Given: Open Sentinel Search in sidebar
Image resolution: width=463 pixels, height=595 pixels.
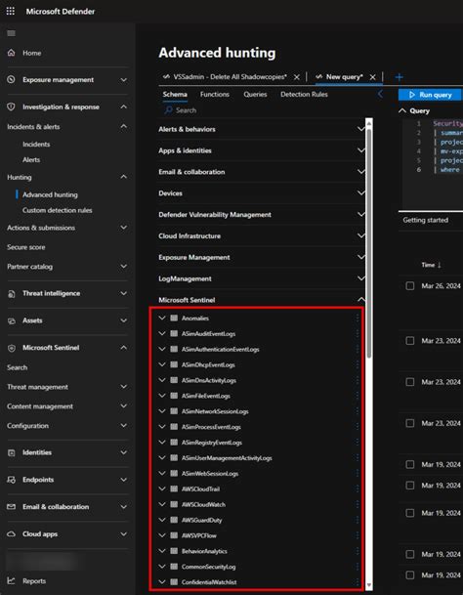Looking at the screenshot, I should tap(17, 367).
